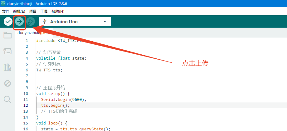Open the Boards Manager sidebar icon
Viewport: 287px width, 131px height.
coord(7,52)
